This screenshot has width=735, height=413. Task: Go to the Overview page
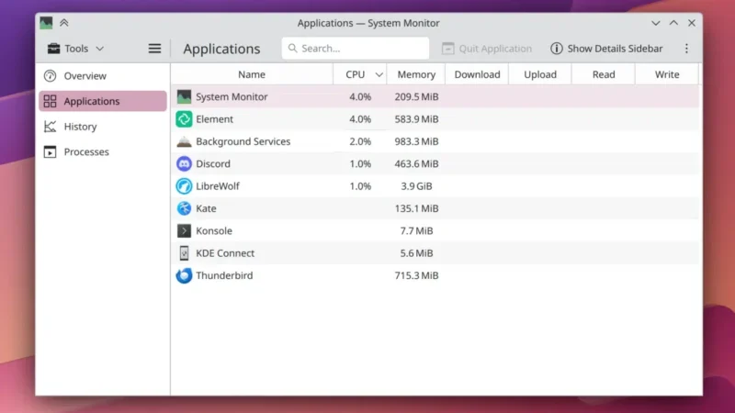tap(103, 76)
